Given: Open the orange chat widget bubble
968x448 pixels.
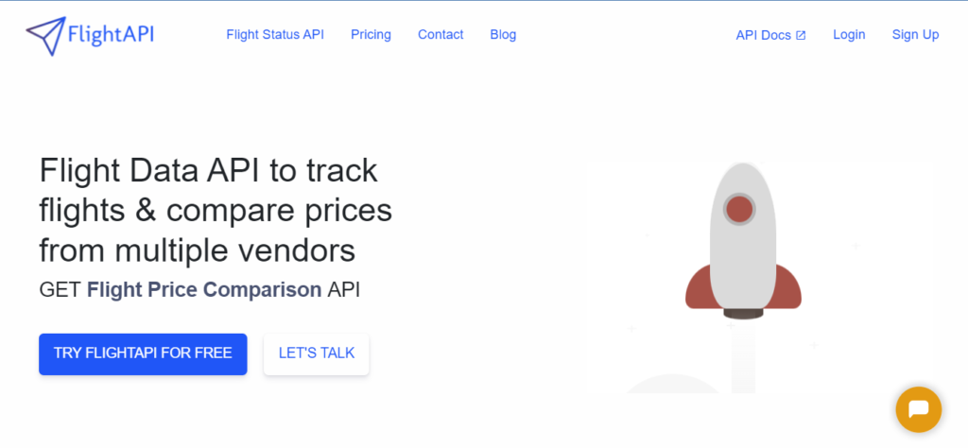Looking at the screenshot, I should point(919,409).
